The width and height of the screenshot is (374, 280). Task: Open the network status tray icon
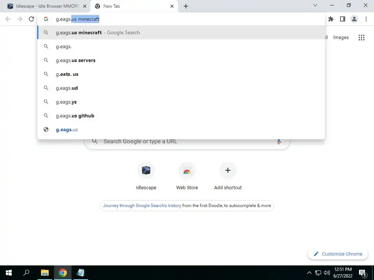click(x=318, y=273)
